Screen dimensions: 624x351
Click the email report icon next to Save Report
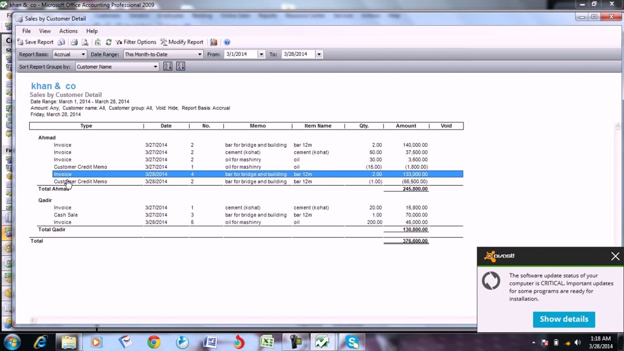pos(61,42)
